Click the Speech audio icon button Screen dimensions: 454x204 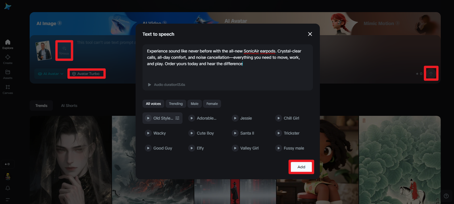[64, 50]
